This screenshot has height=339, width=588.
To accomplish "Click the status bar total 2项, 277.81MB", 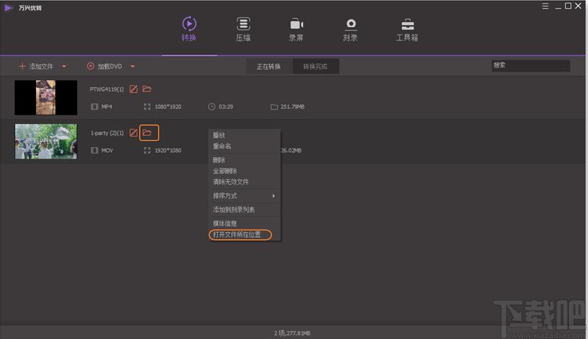I will pyautogui.click(x=292, y=333).
